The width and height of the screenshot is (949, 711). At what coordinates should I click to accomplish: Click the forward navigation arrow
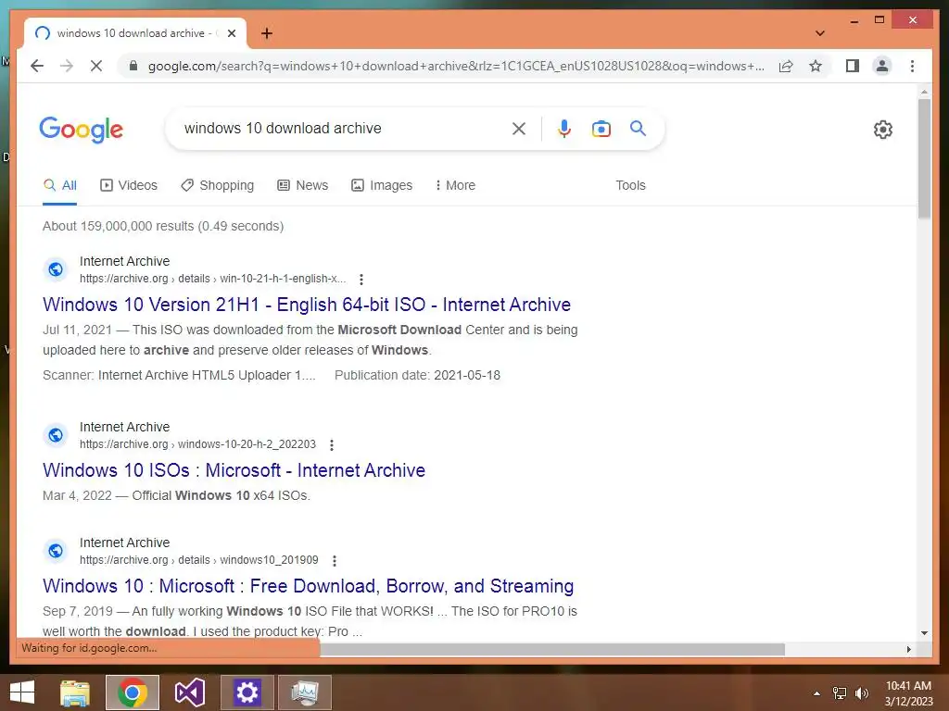[67, 66]
